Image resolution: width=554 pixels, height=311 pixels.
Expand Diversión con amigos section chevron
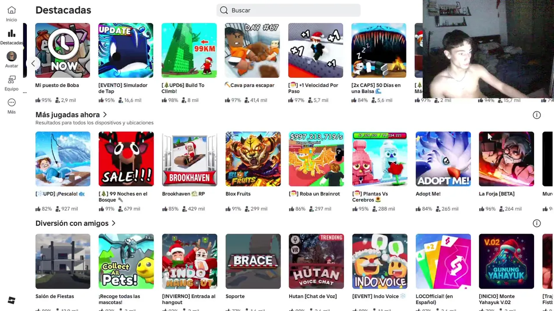click(113, 223)
